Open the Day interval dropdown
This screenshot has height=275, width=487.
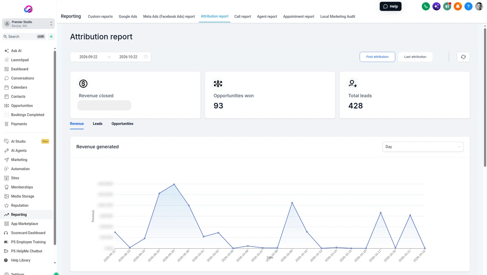(x=423, y=147)
